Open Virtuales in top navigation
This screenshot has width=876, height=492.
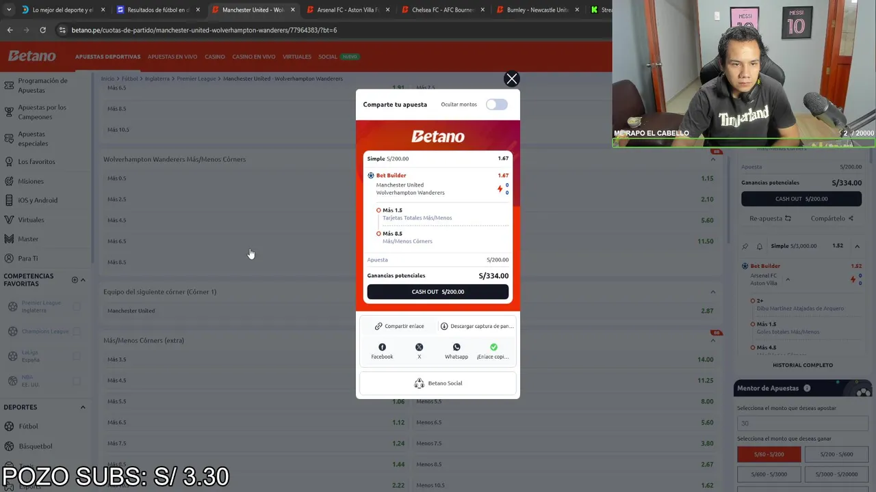pyautogui.click(x=297, y=57)
